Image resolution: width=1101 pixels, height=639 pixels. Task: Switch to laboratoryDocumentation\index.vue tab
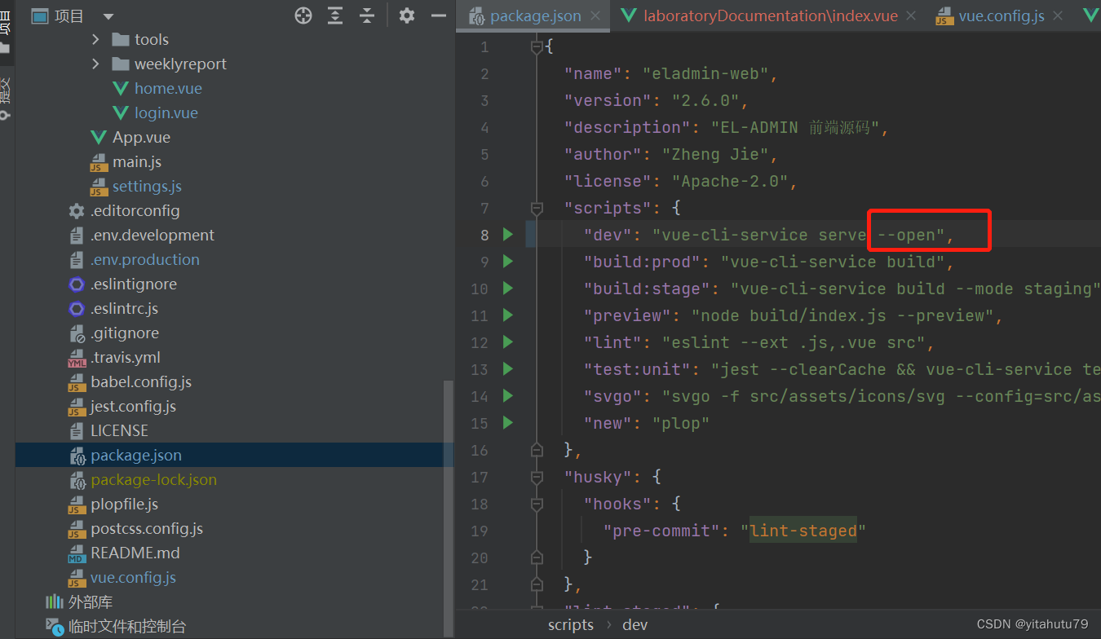[769, 15]
